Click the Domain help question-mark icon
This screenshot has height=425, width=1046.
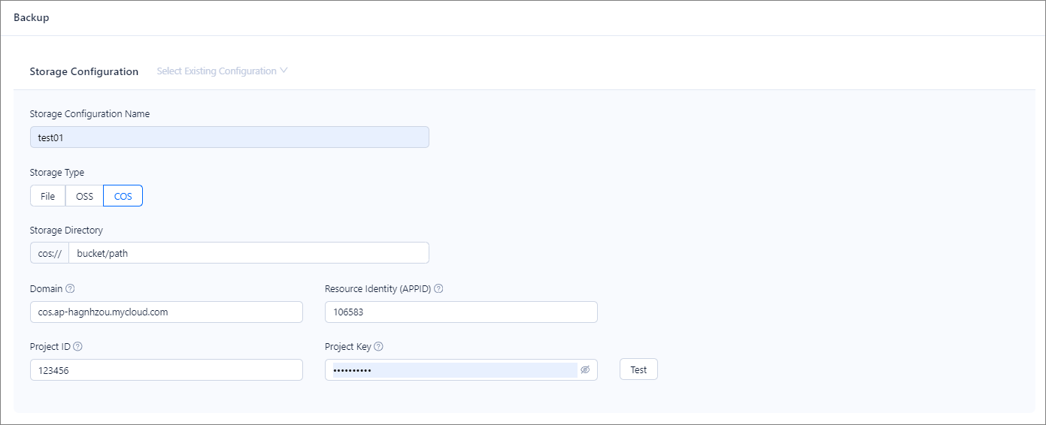coord(70,288)
